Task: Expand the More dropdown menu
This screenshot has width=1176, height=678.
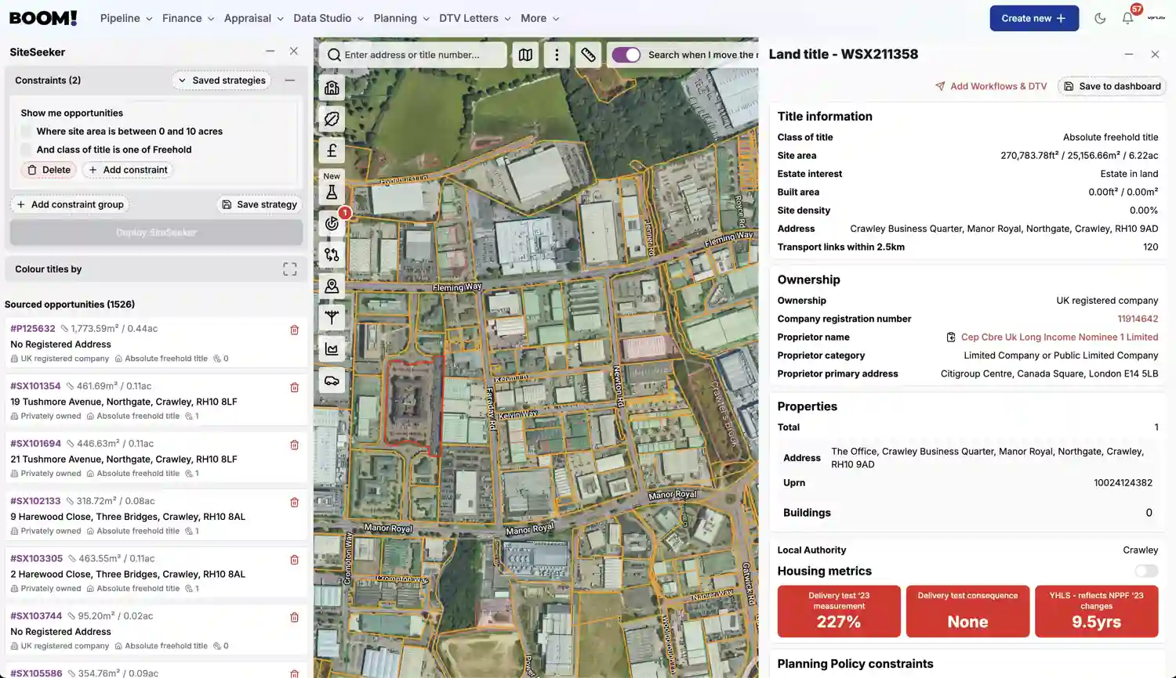Action: 540,18
